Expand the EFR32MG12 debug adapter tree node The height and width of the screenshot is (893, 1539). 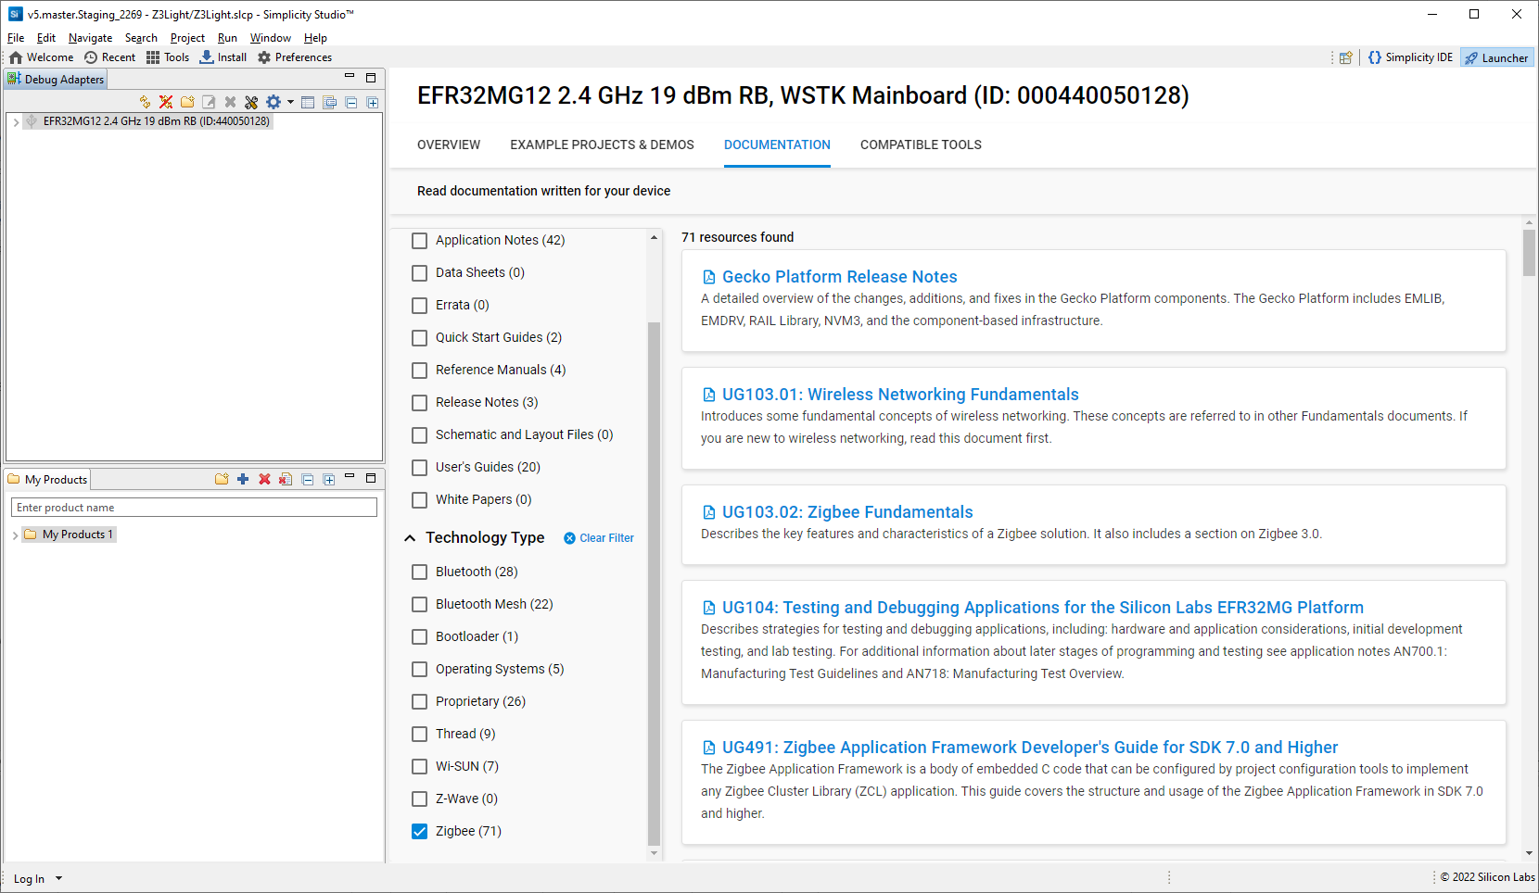point(16,121)
